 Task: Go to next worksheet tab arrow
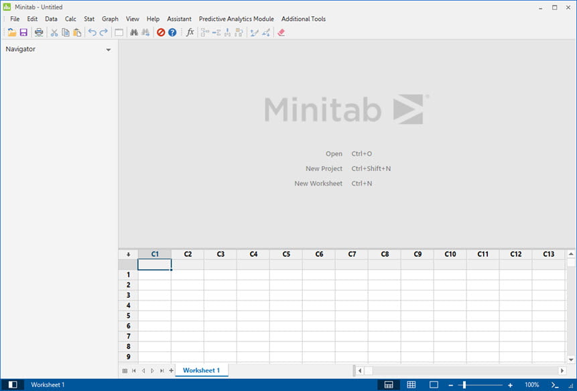pos(152,371)
